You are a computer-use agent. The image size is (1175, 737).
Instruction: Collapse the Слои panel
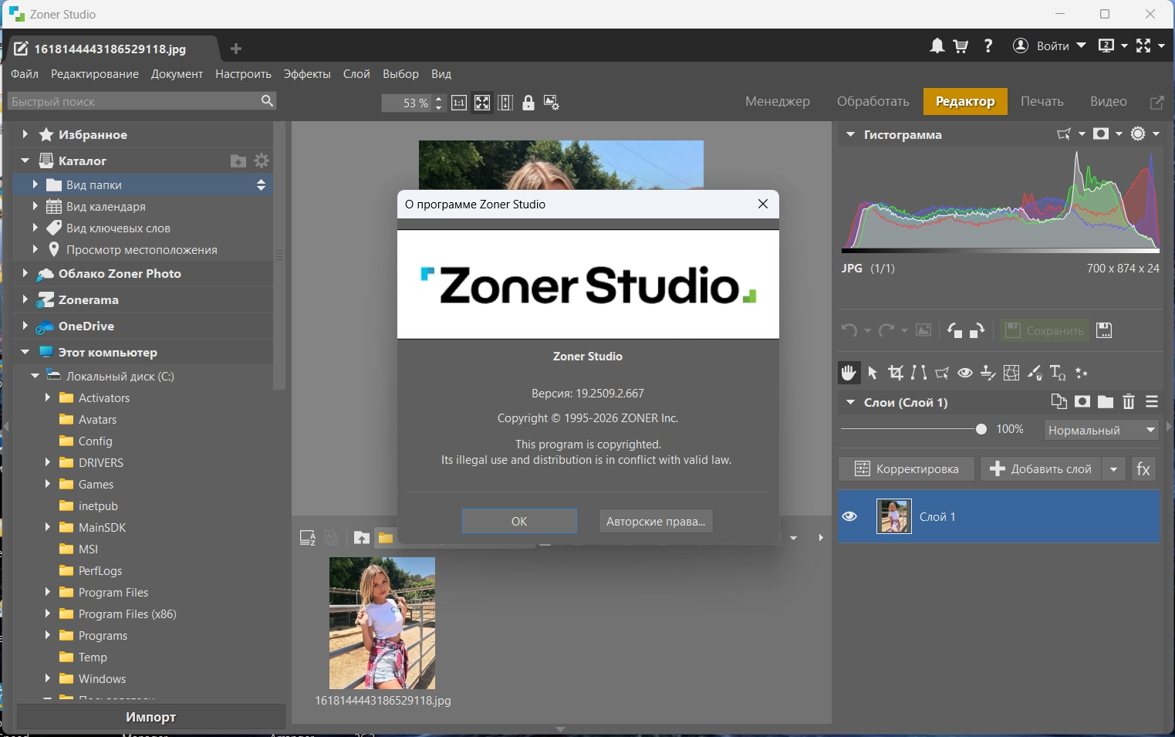coord(850,402)
